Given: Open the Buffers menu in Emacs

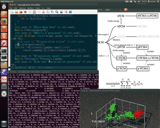Looking at the screenshot, I should (30, 8).
